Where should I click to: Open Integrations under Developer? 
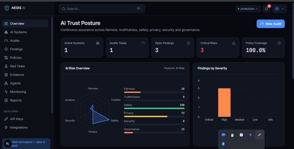click(x=25, y=128)
